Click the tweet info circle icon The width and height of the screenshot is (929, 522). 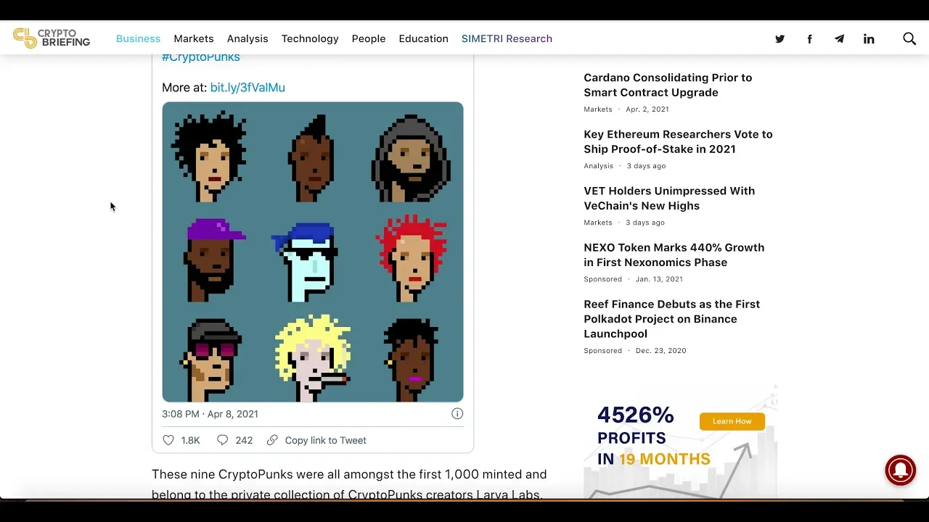tap(457, 414)
